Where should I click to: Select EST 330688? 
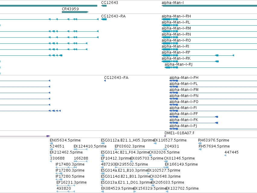pyautogui.click(x=57, y=158)
